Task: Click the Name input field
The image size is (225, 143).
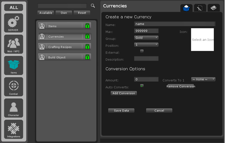Action: pyautogui.click(x=174, y=24)
